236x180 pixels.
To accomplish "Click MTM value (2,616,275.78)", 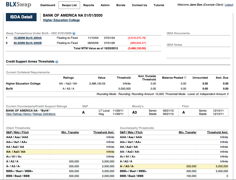I will pyautogui.click(x=137, y=38).
